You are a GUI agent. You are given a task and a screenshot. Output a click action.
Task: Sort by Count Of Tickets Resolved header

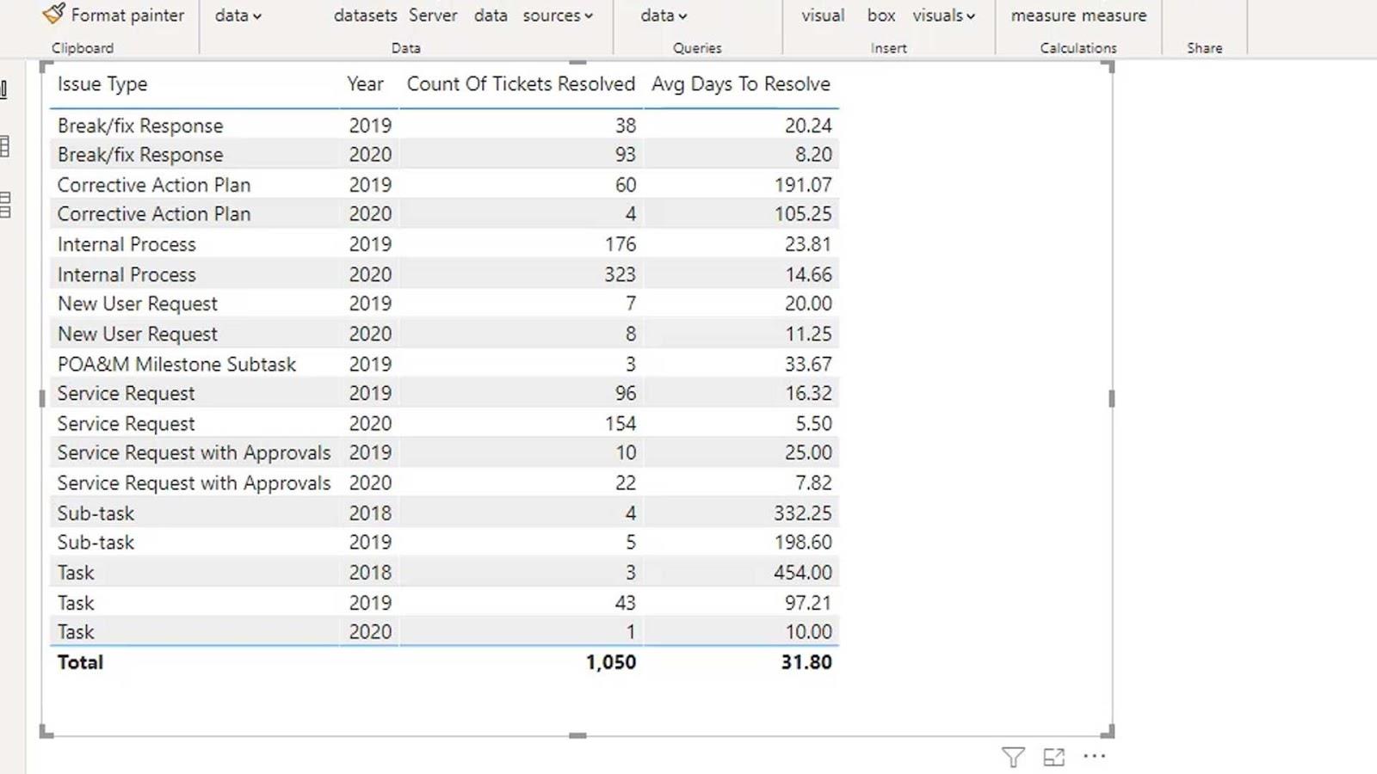coord(521,83)
